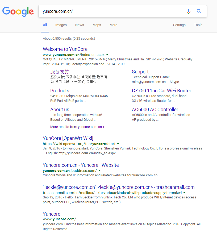Click the blue magnifier search button
Screen dimensions: 217x233
199,11
